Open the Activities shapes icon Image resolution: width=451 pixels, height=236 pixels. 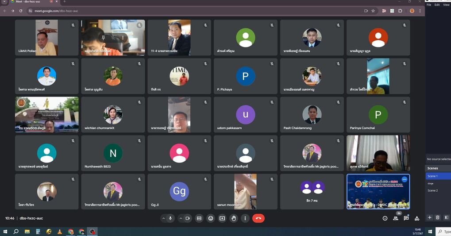[x=417, y=218]
